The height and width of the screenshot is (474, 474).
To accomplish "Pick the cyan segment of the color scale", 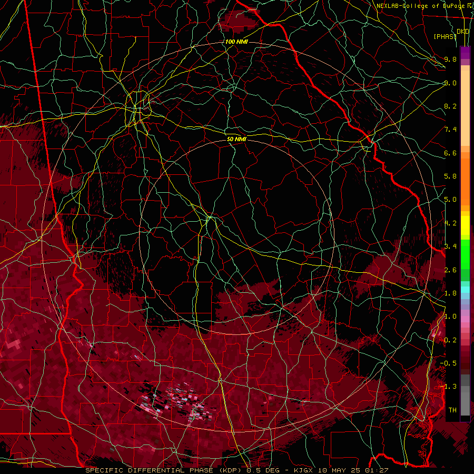I will click(x=465, y=290).
